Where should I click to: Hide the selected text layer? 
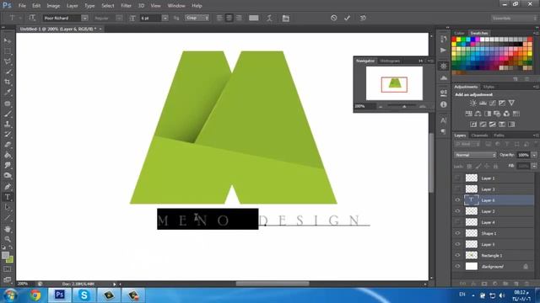(457, 200)
